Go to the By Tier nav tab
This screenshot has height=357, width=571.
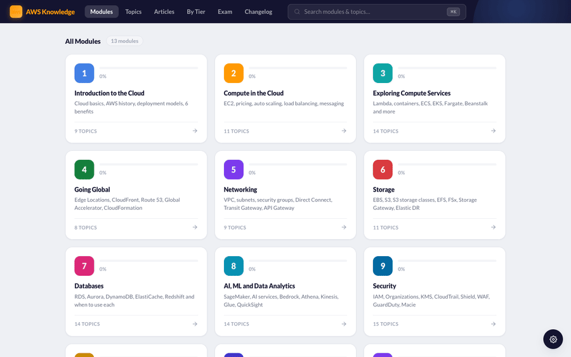pyautogui.click(x=196, y=11)
